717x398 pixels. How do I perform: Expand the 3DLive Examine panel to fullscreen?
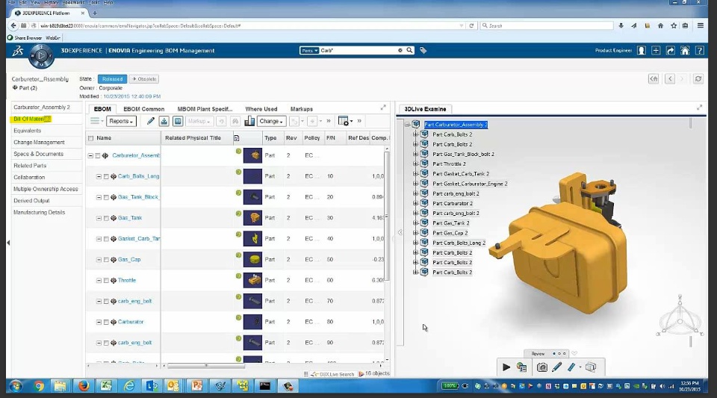click(x=699, y=108)
